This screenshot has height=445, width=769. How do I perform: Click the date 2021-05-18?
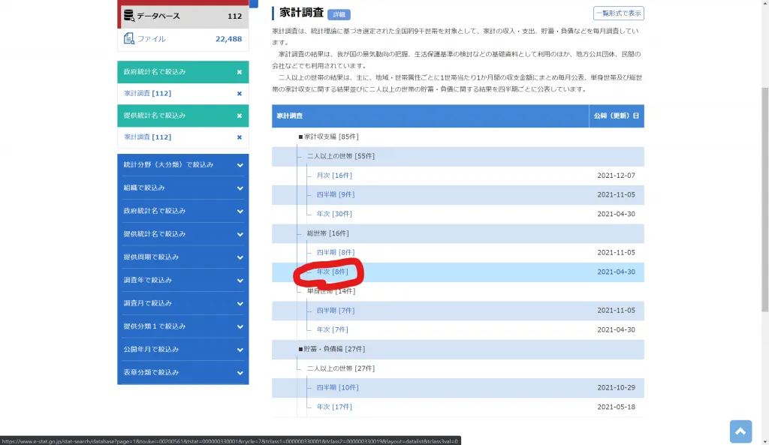[616, 407]
